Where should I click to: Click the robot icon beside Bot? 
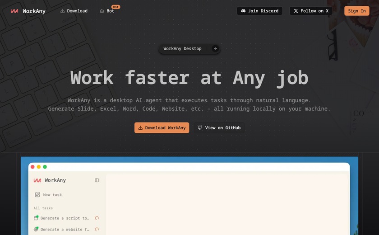point(102,11)
